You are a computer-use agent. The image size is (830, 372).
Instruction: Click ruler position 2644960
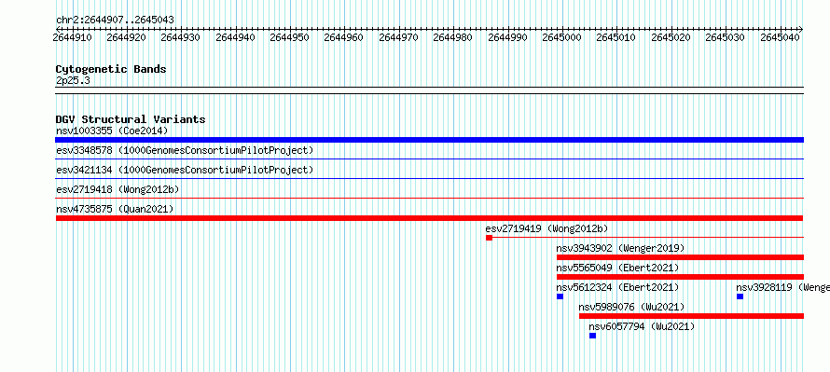[344, 37]
